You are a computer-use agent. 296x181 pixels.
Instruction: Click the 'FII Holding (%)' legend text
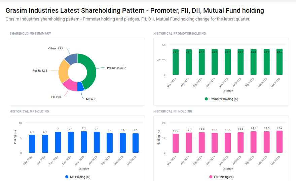click(224, 177)
